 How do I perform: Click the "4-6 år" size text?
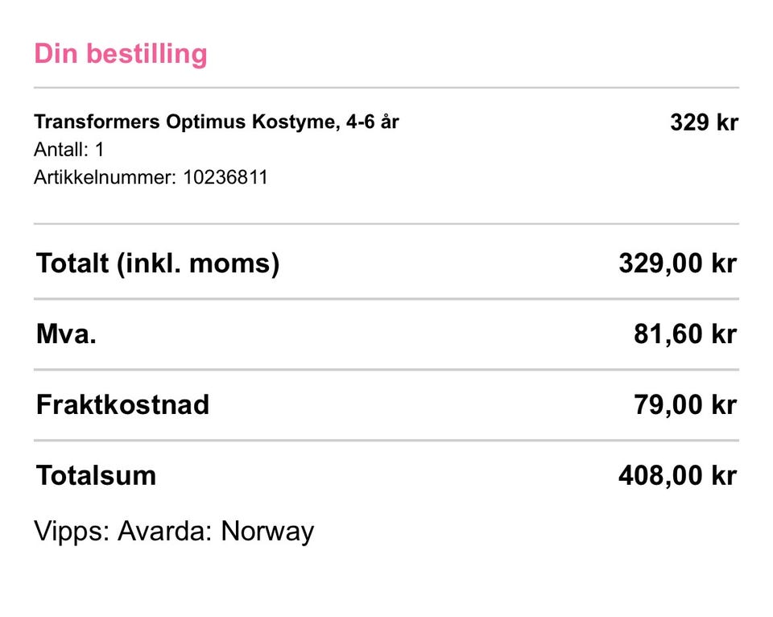tap(372, 122)
